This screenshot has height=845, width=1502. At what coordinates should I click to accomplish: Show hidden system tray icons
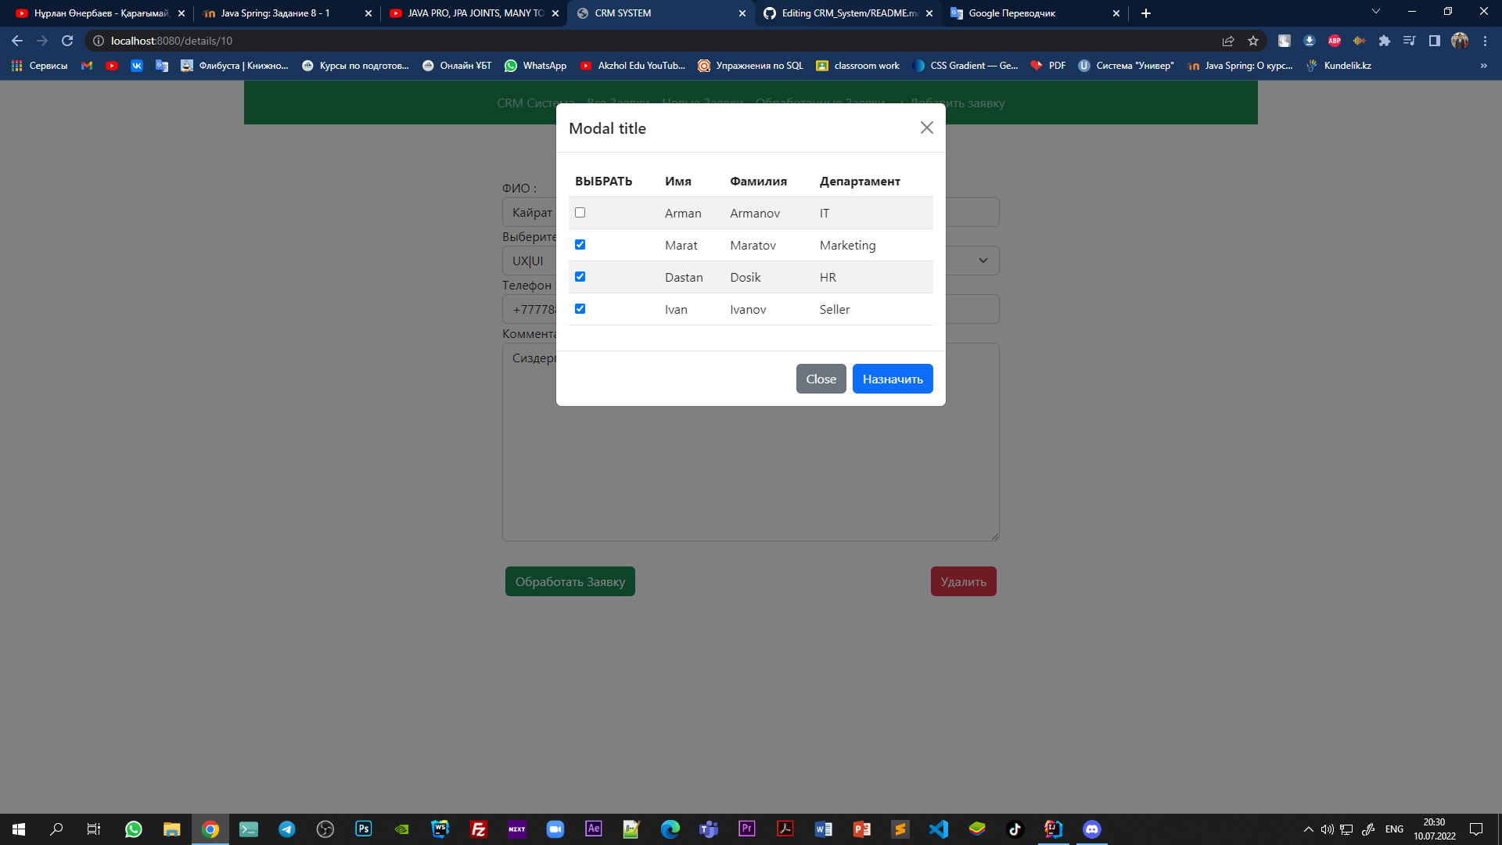1308,829
